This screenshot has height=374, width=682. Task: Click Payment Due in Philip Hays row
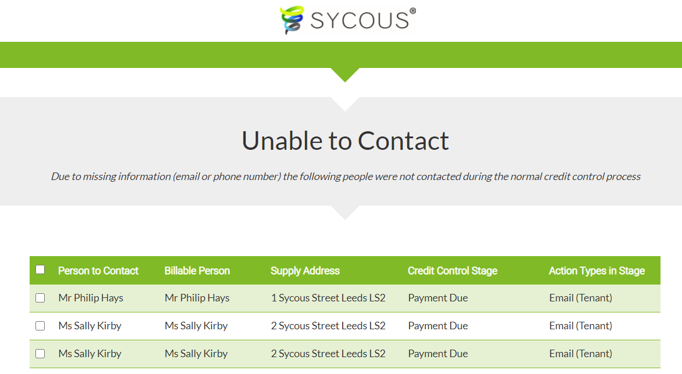[x=438, y=298]
